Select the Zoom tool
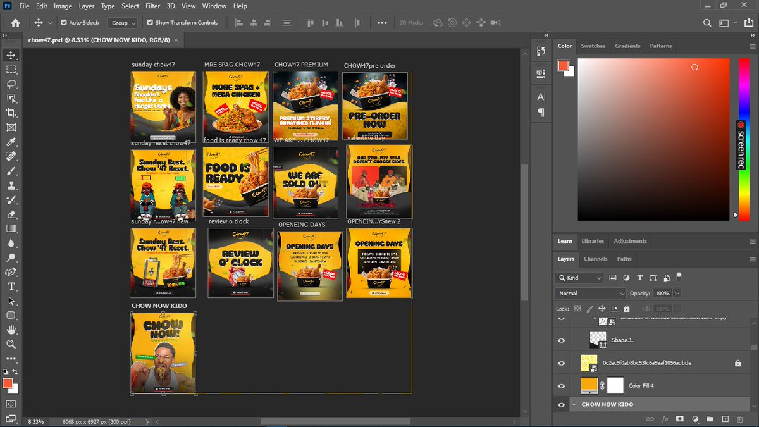 (11, 344)
